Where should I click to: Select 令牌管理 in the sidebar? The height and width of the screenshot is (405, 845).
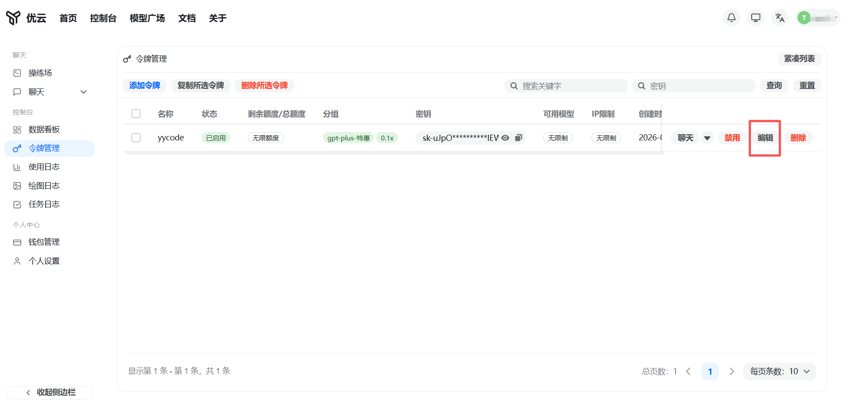(49, 148)
